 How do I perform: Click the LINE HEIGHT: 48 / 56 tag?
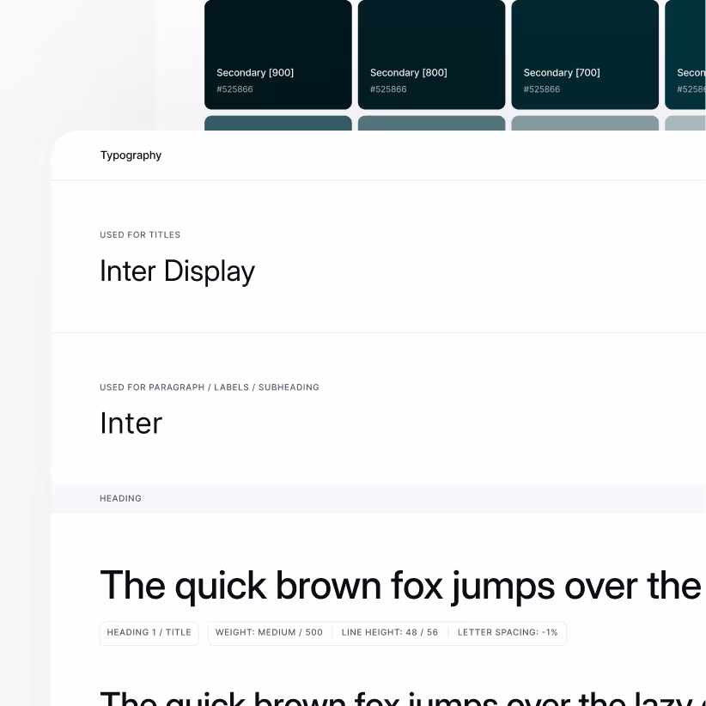[x=389, y=633]
